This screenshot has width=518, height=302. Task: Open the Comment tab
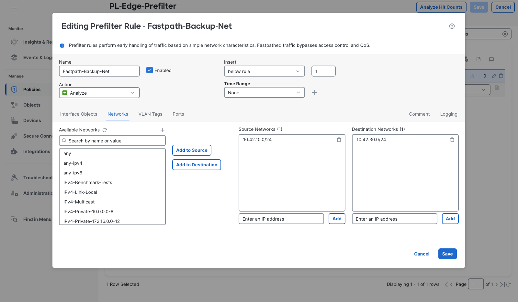419,114
